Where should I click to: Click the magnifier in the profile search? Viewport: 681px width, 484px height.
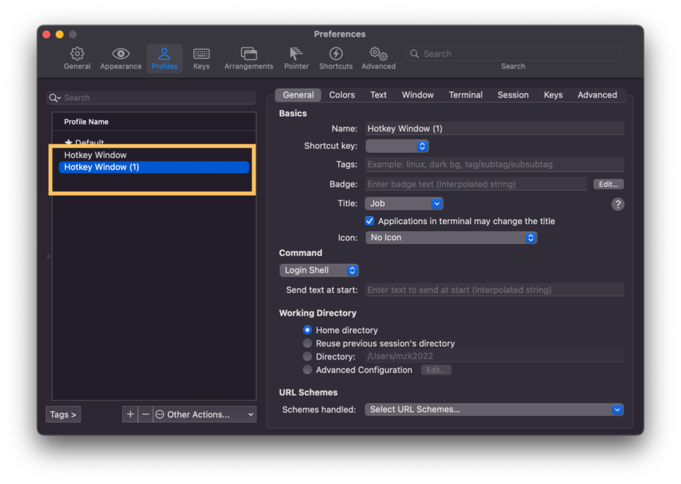(55, 98)
